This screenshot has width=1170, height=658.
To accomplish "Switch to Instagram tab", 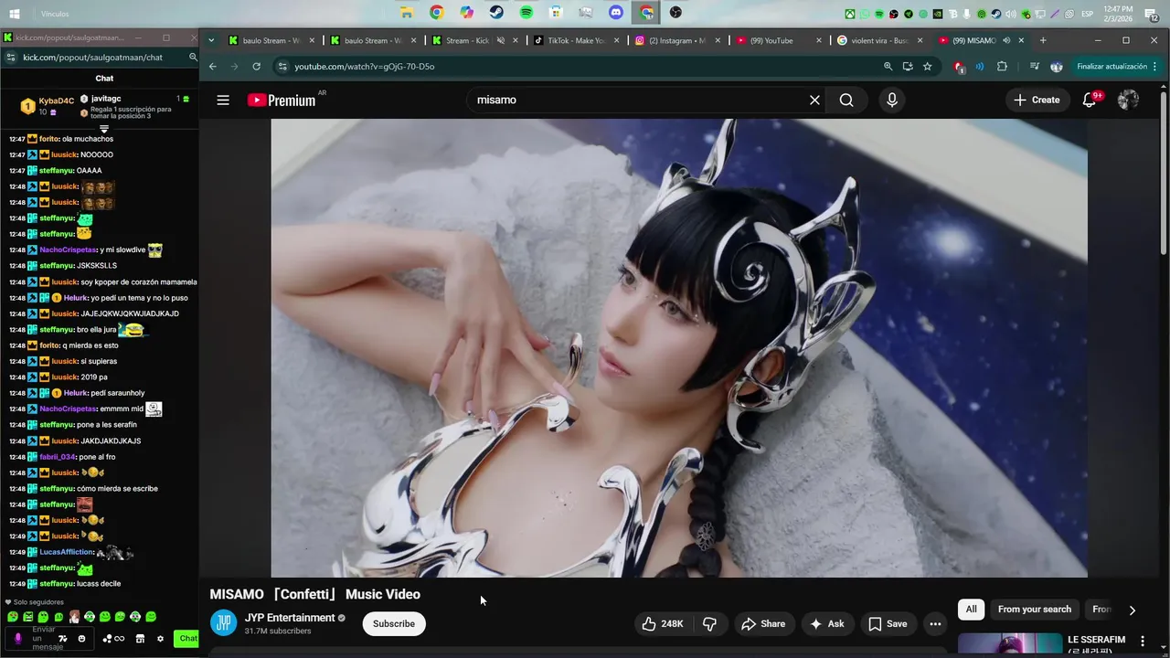I will coord(678,40).
